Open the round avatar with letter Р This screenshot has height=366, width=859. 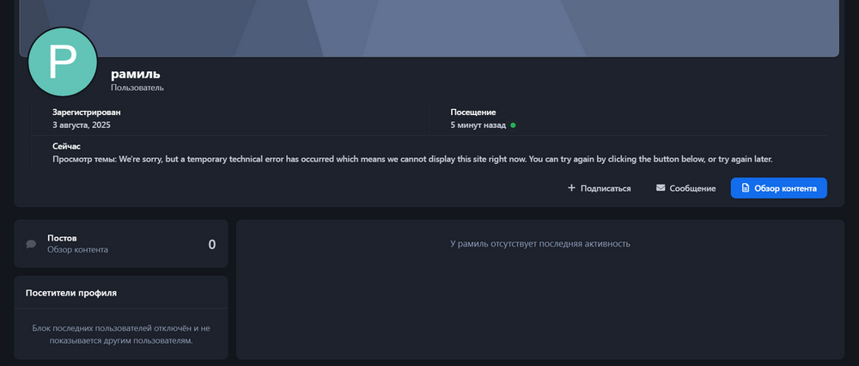pyautogui.click(x=63, y=63)
